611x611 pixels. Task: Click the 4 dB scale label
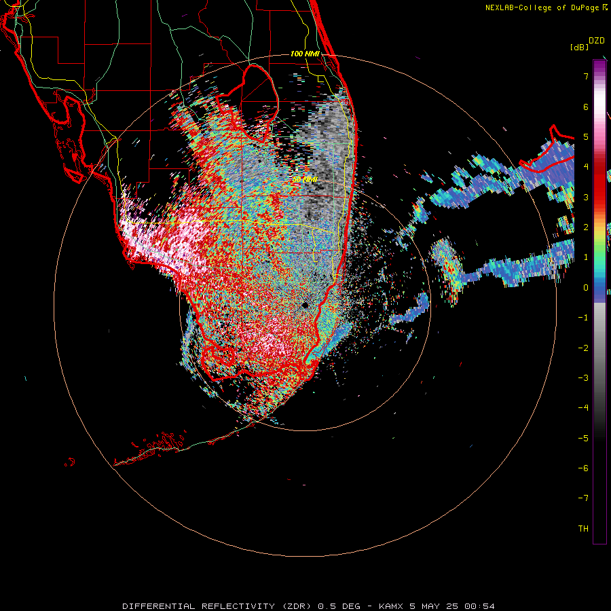586,167
